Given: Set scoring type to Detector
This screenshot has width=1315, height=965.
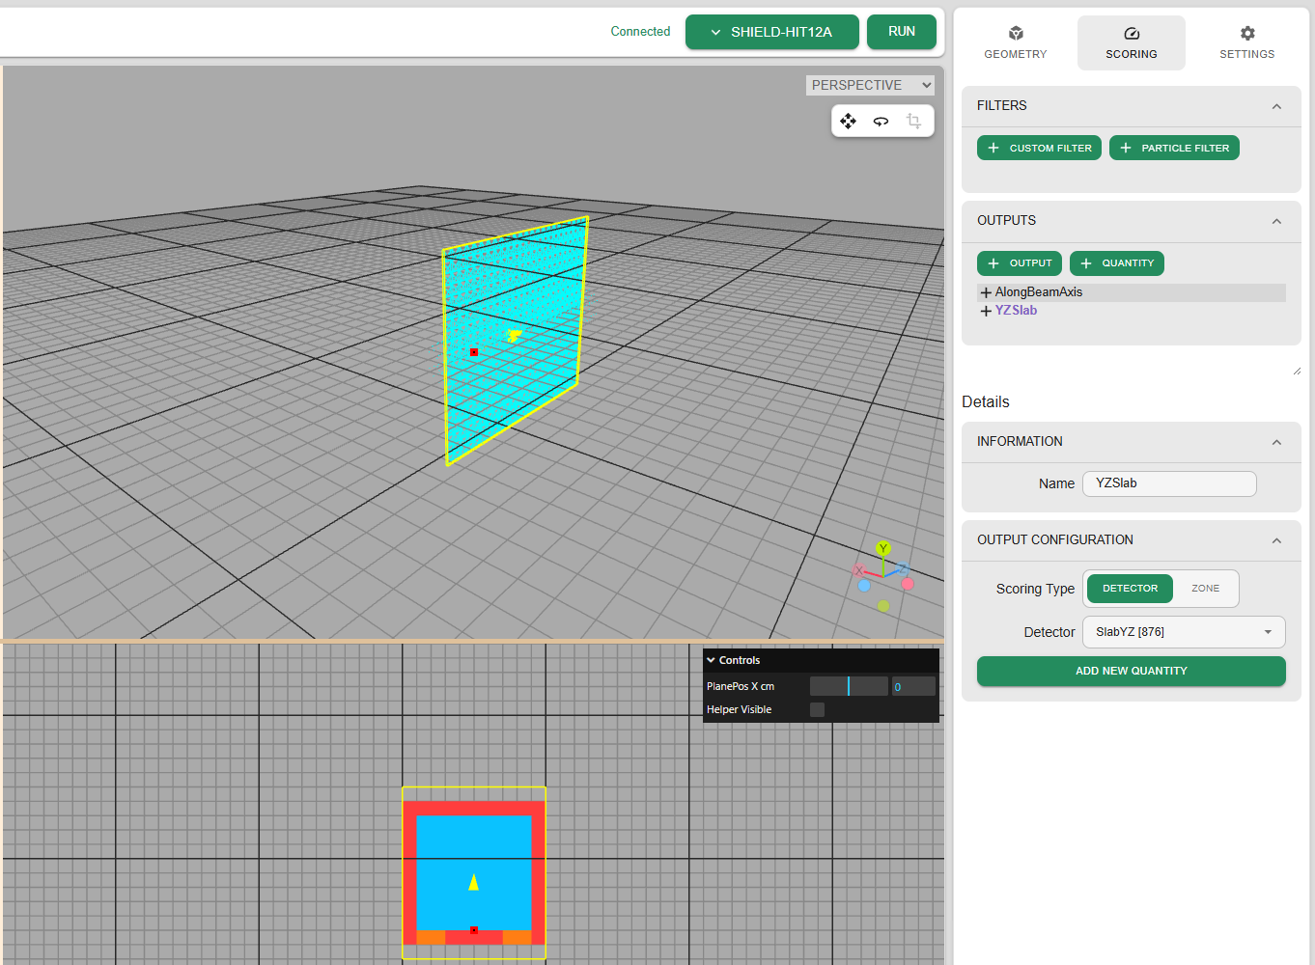Looking at the screenshot, I should coord(1130,589).
